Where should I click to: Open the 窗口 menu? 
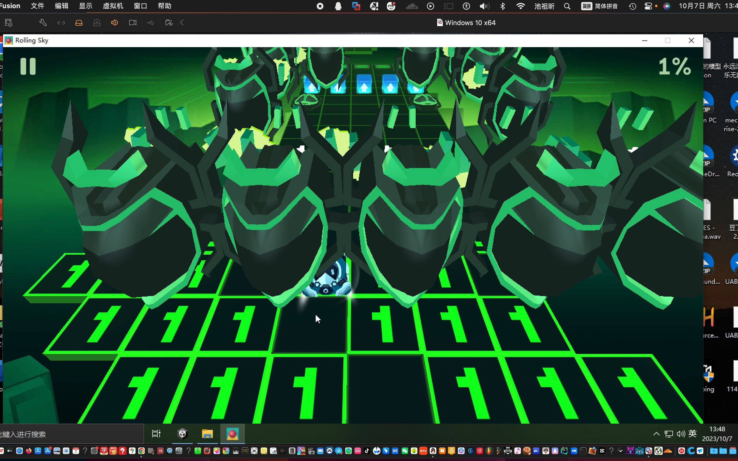point(141,6)
